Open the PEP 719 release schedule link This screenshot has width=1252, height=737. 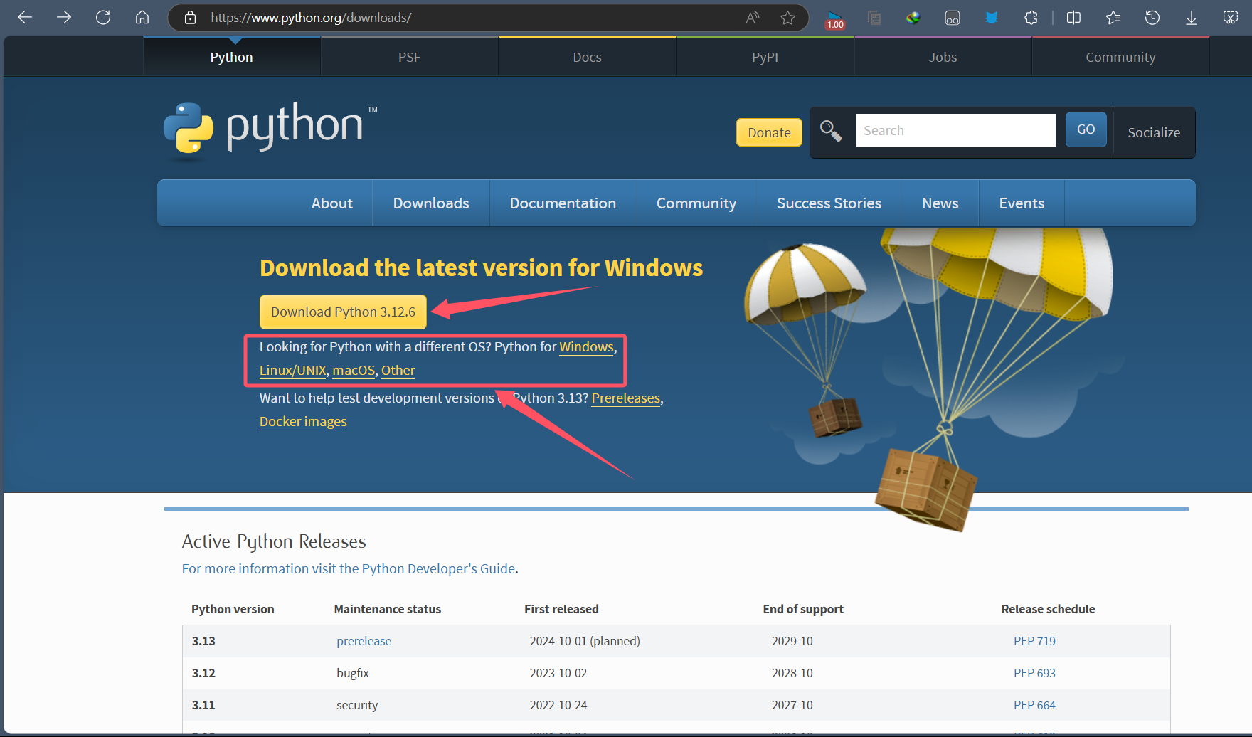[x=1034, y=641]
